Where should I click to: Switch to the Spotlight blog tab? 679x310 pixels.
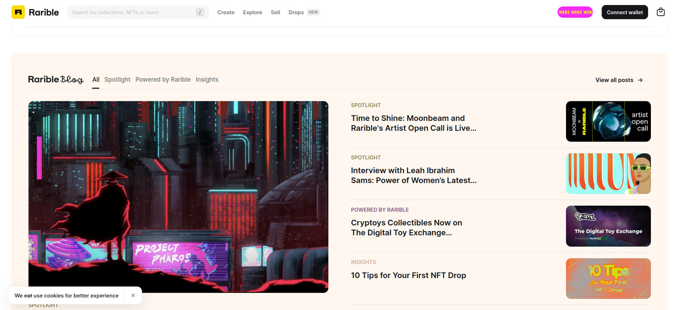117,80
